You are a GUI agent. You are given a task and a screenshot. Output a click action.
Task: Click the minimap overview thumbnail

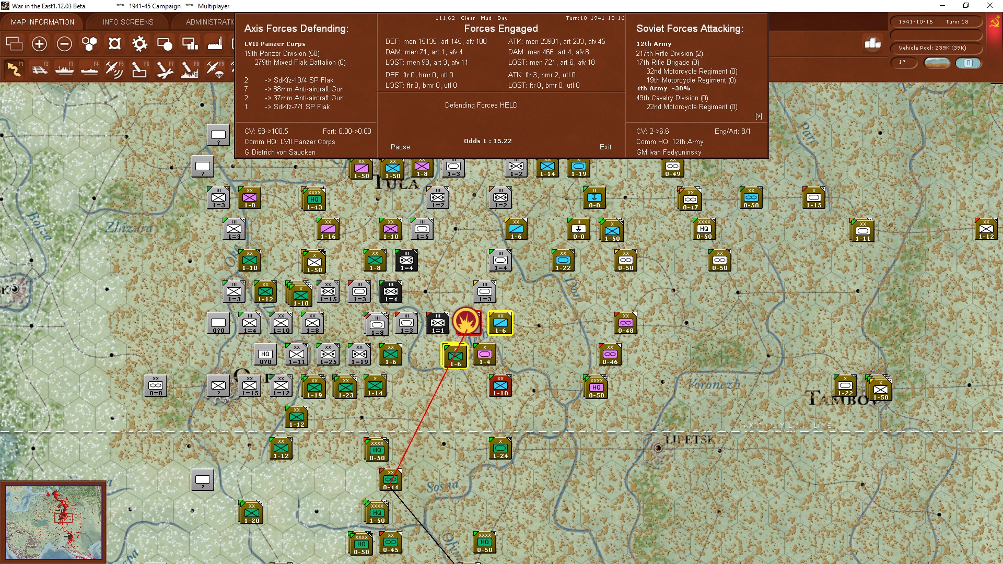54,522
